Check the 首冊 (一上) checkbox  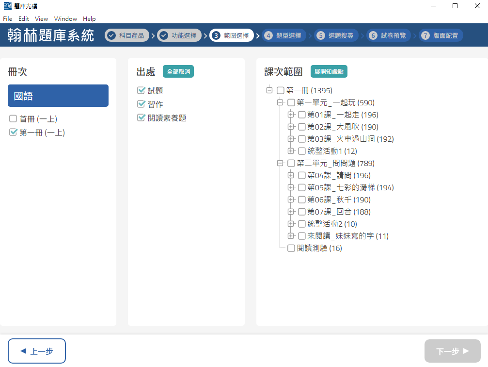[x=13, y=119]
